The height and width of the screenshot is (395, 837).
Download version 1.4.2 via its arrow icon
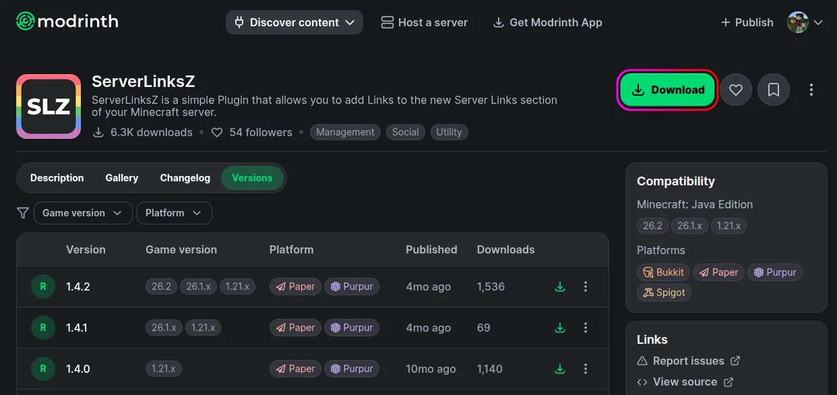pos(559,286)
